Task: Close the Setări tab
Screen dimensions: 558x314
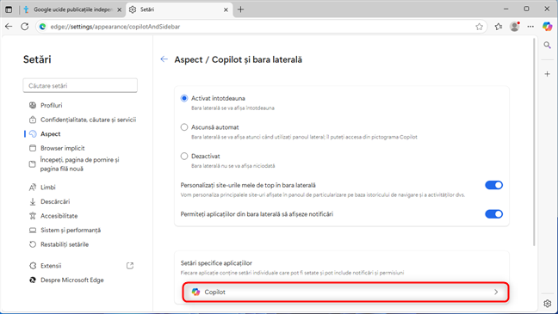Action: coord(226,10)
